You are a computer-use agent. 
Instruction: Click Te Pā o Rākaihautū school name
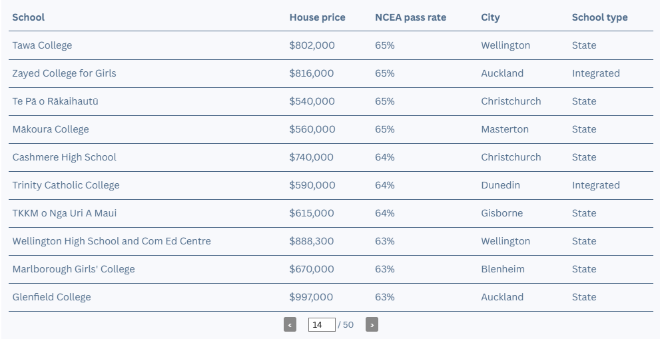click(55, 101)
